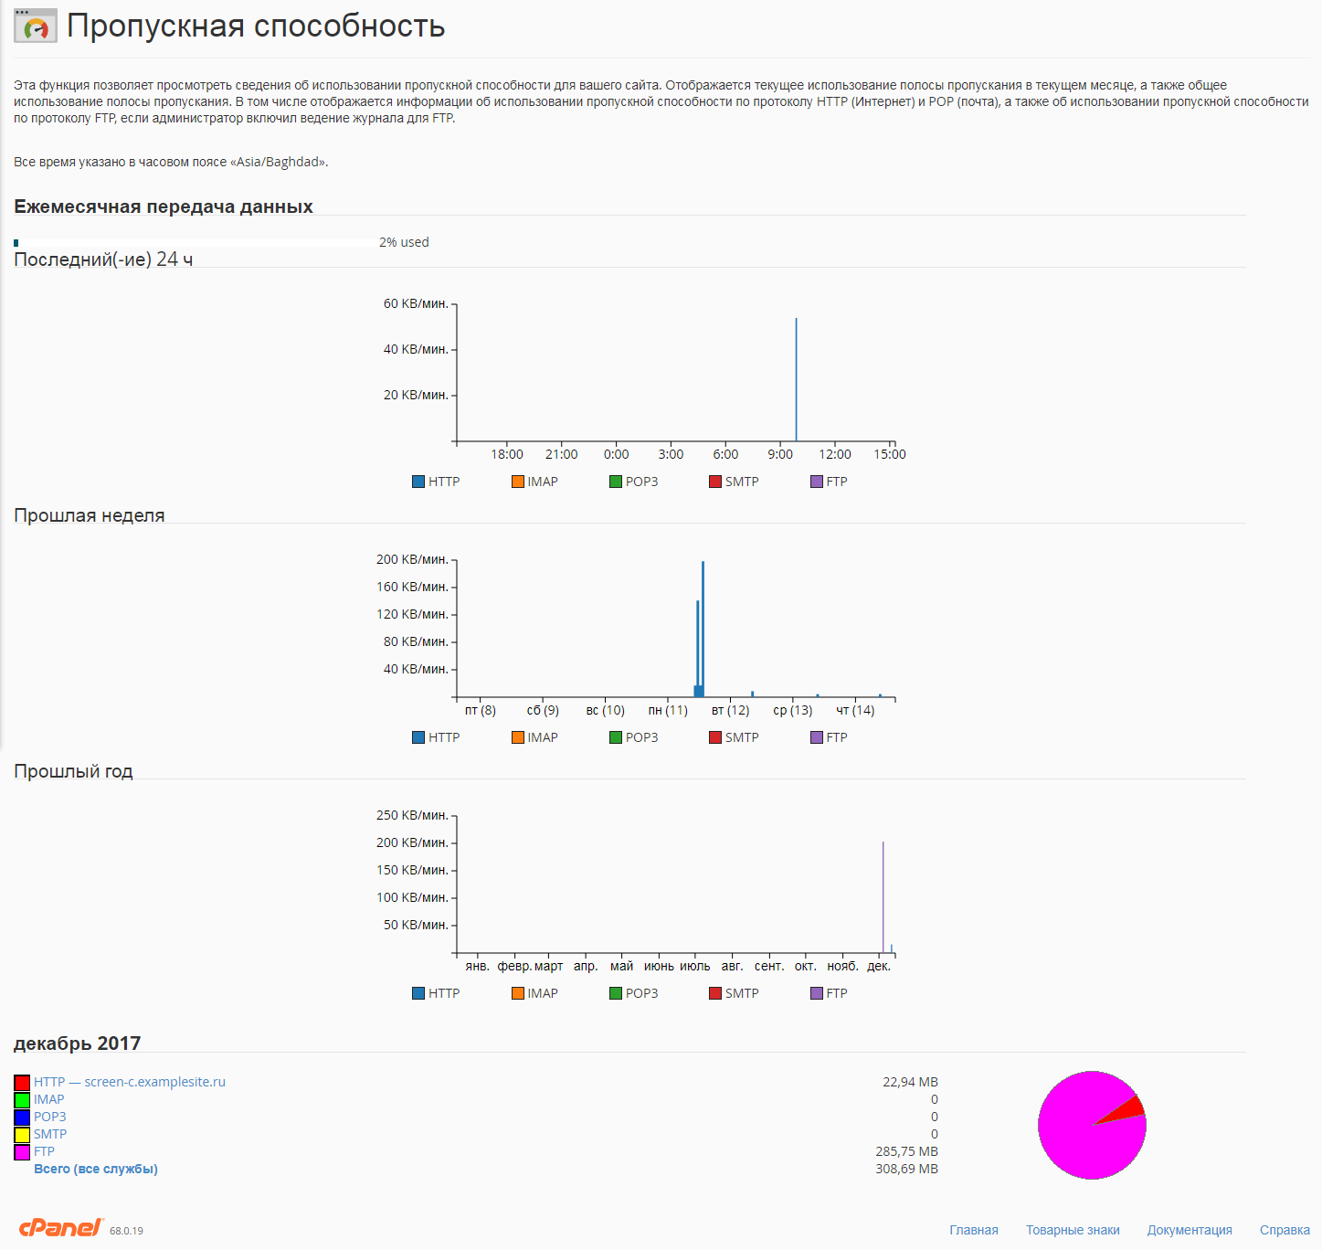Click the '250 КВ/мин.' axis label
Screen dimensions: 1322x1250
(412, 815)
